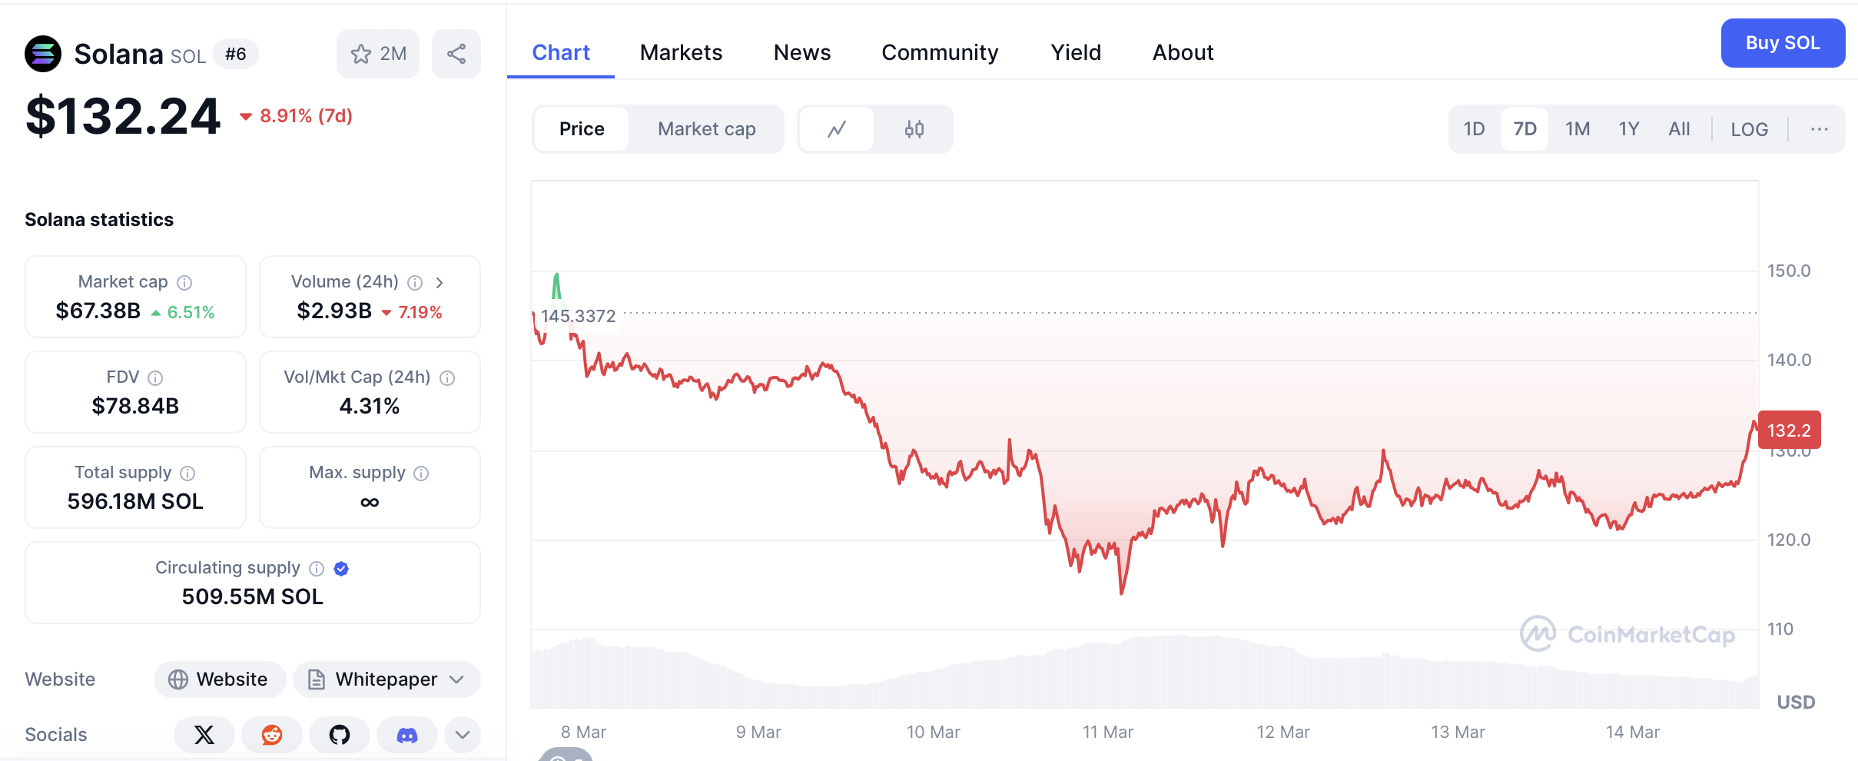Switch chart to Market cap view
This screenshot has height=761, width=1858.
(706, 129)
